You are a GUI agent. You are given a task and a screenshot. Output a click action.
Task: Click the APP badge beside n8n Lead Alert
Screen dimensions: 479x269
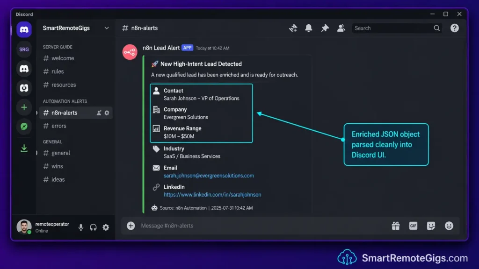point(187,48)
